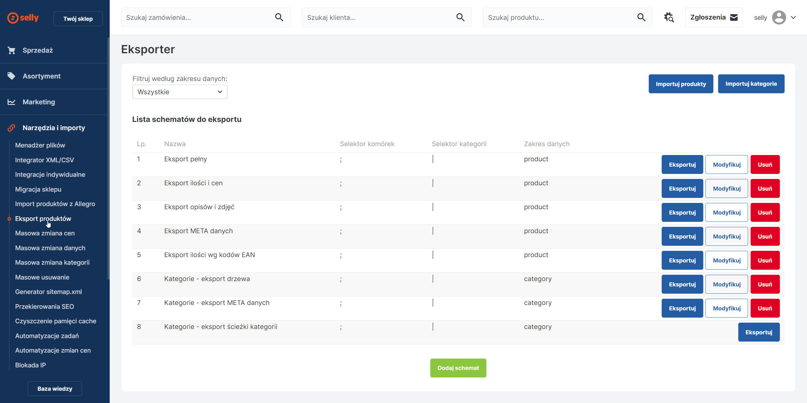Open the settings search gear icon
807x403 pixels.
[x=669, y=17]
